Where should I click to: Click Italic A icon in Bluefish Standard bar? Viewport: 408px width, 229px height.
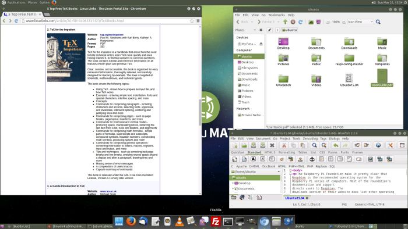click(x=262, y=159)
